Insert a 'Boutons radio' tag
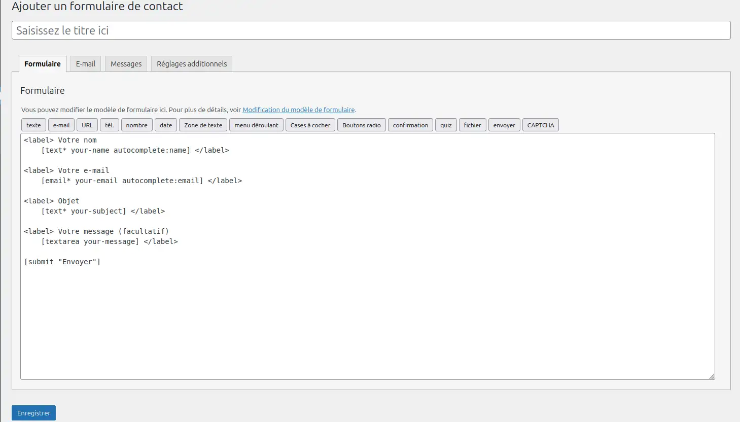The height and width of the screenshot is (422, 740). tap(362, 125)
